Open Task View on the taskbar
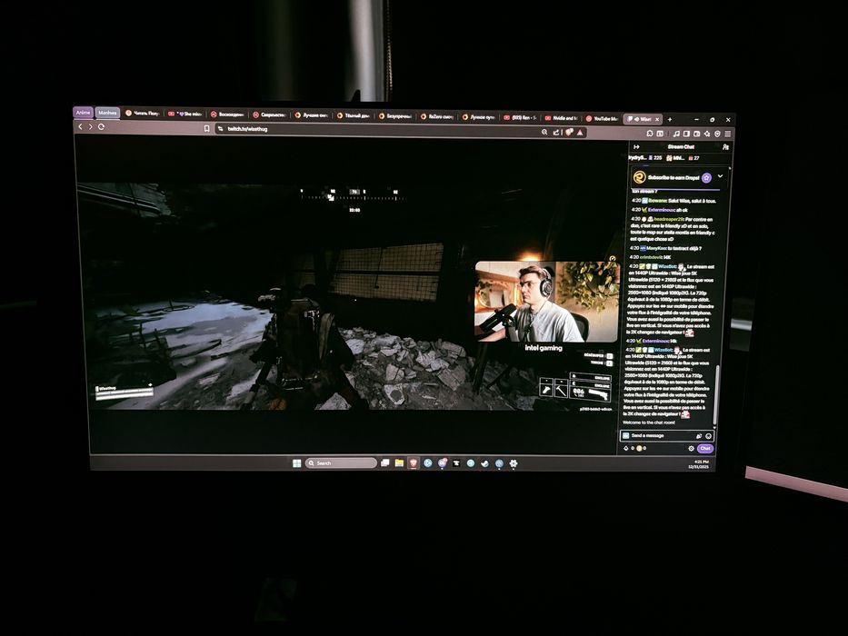This screenshot has width=848, height=636. pos(385,463)
